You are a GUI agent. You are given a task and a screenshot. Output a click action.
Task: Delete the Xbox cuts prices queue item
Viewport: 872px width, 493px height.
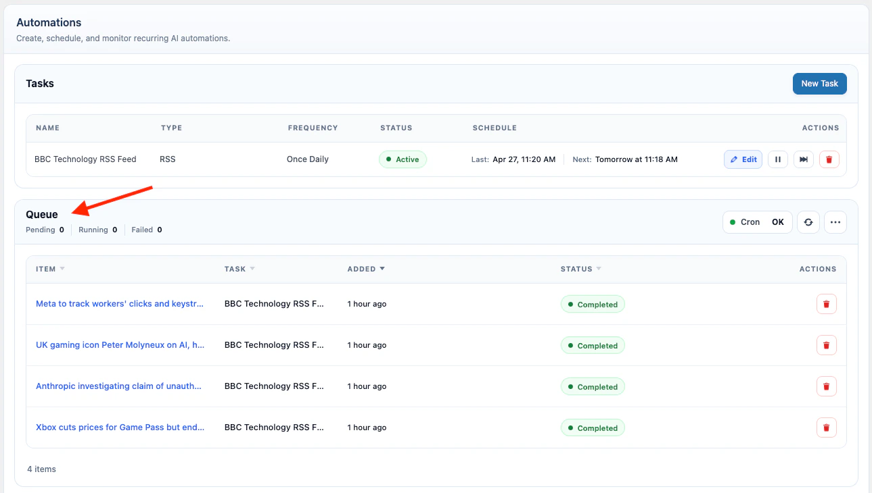[826, 427]
